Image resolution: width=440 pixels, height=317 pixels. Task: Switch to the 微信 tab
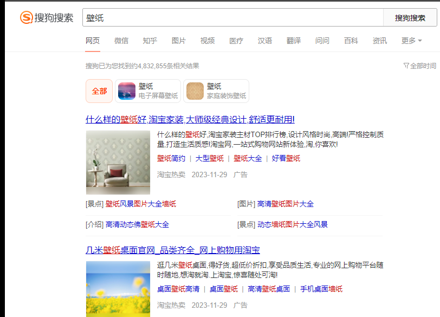click(121, 41)
